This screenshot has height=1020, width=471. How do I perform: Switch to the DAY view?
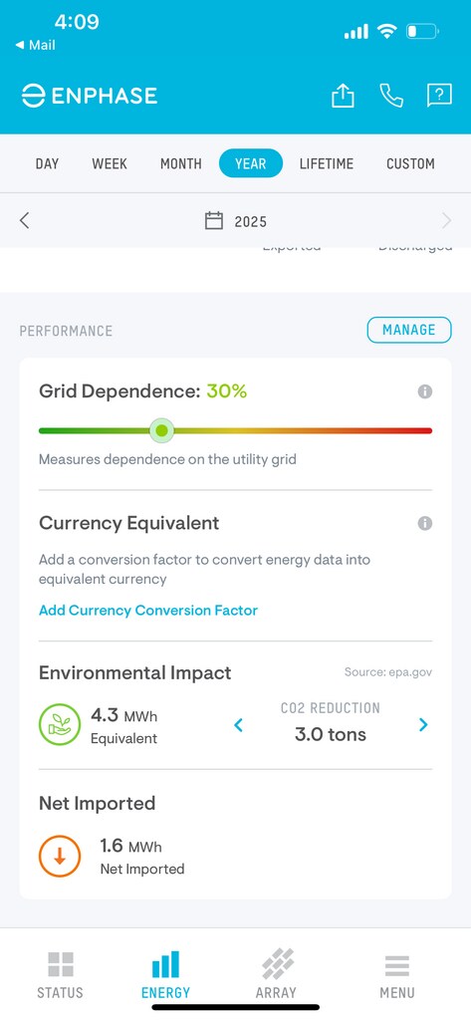(47, 164)
